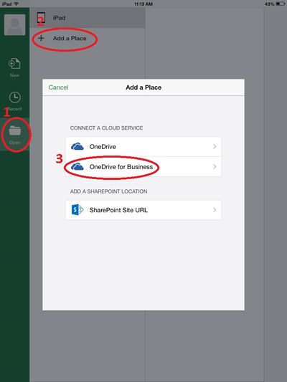Tap the Add a Place dialog title
The image size is (287, 382).
(143, 87)
